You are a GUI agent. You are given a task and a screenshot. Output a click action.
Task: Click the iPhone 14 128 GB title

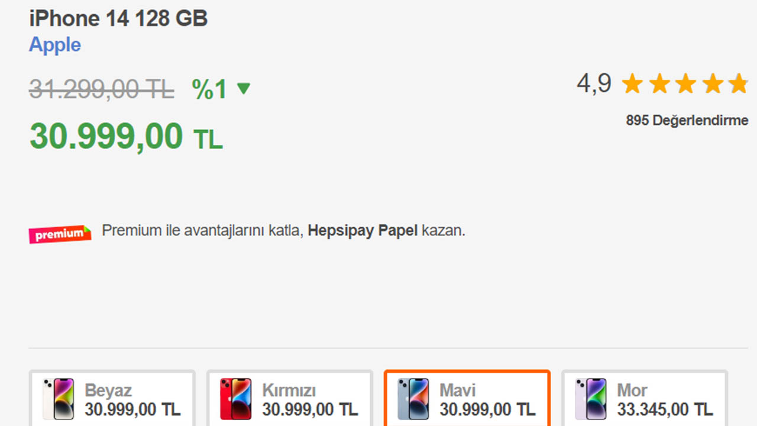pyautogui.click(x=118, y=18)
